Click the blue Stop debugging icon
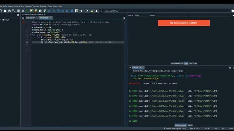The width and height of the screenshot is (234, 131). [72, 11]
